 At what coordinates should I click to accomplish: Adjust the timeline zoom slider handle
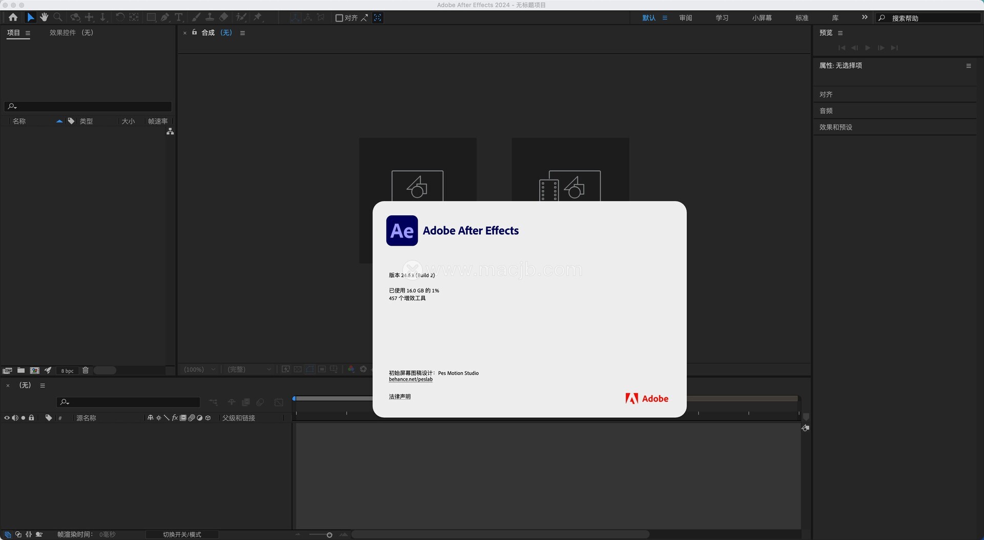click(329, 535)
